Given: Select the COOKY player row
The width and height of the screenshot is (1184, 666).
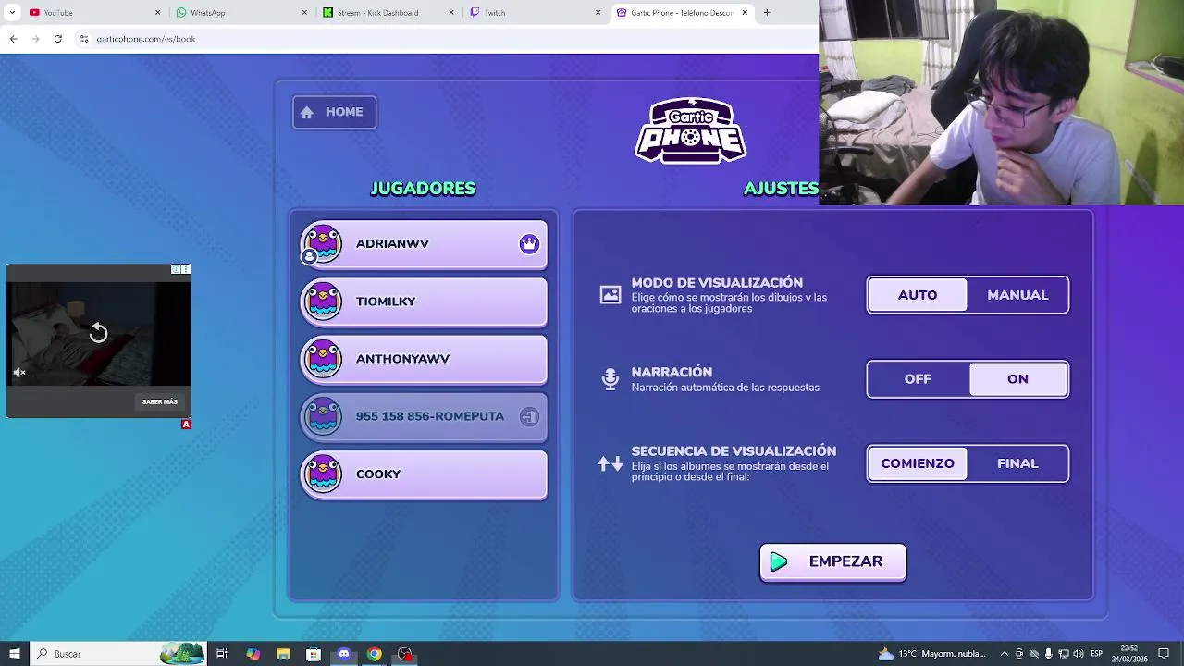Looking at the screenshot, I should [425, 475].
